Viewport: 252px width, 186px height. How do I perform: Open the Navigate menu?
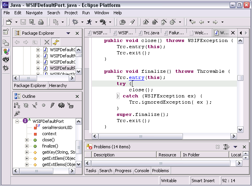34,13
